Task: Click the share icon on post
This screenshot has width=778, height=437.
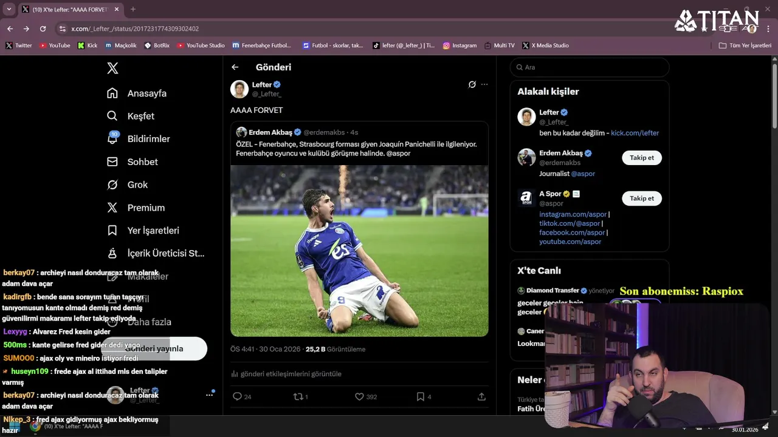Action: point(481,396)
